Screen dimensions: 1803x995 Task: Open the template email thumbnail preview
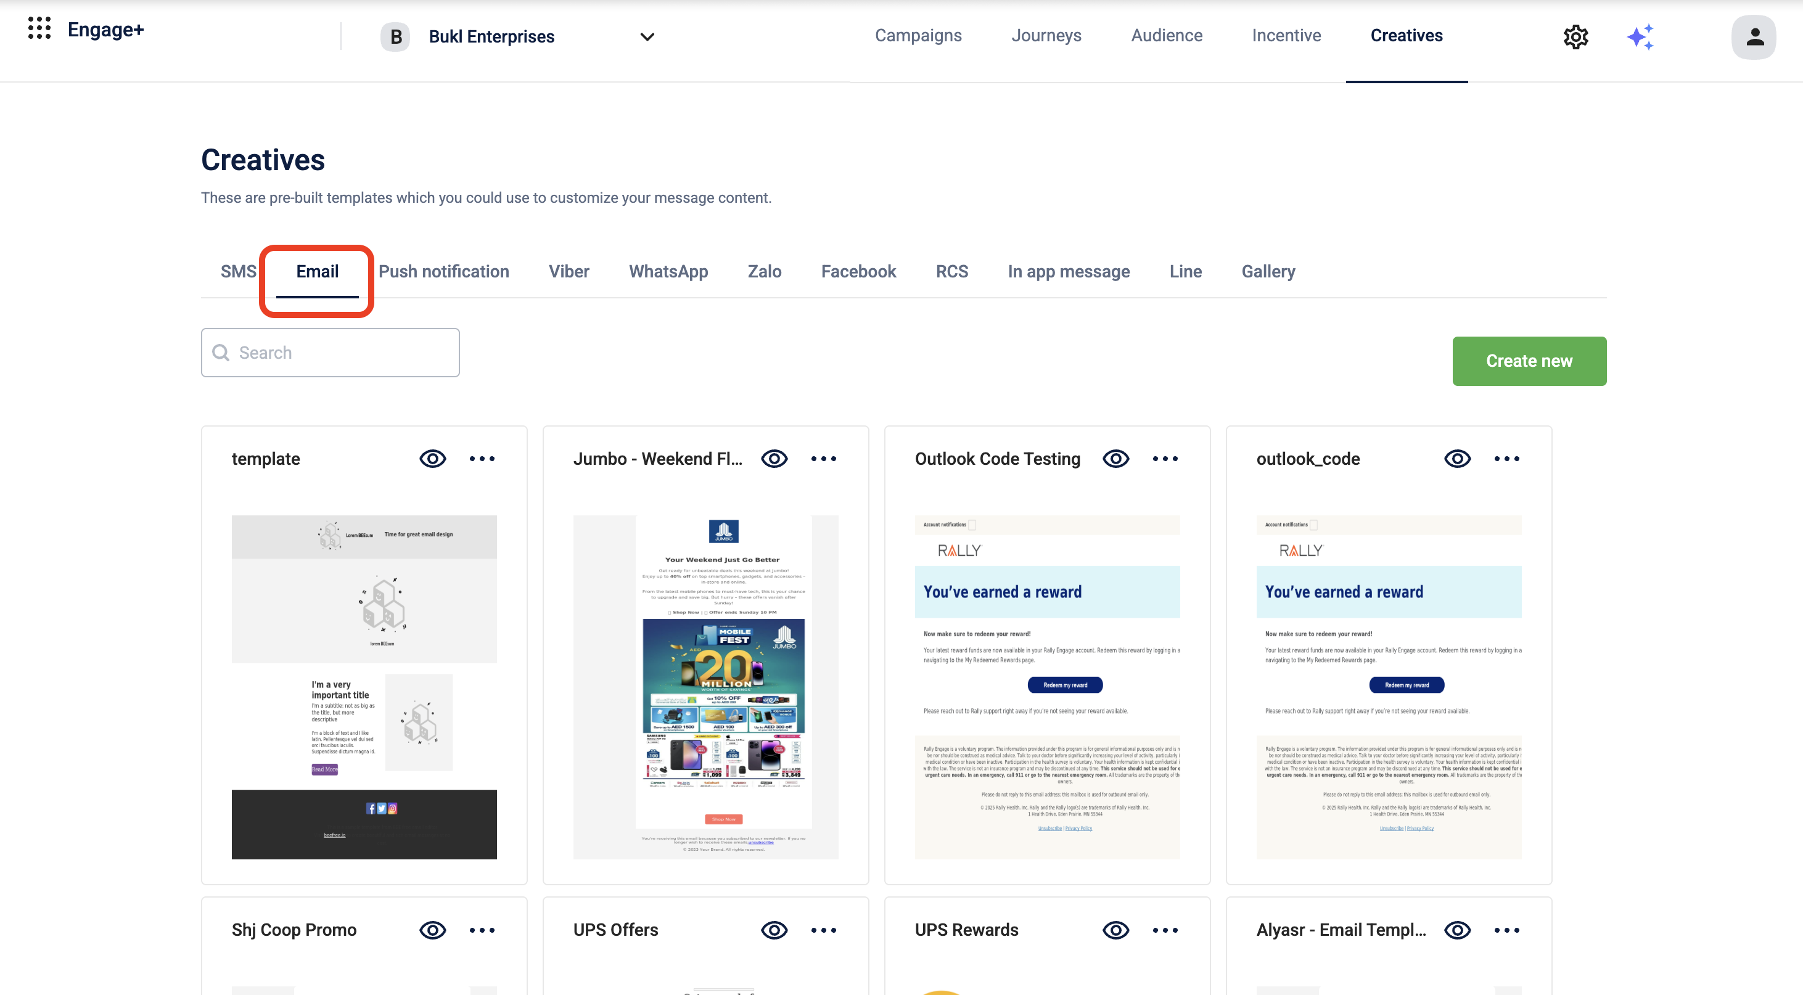pyautogui.click(x=364, y=687)
